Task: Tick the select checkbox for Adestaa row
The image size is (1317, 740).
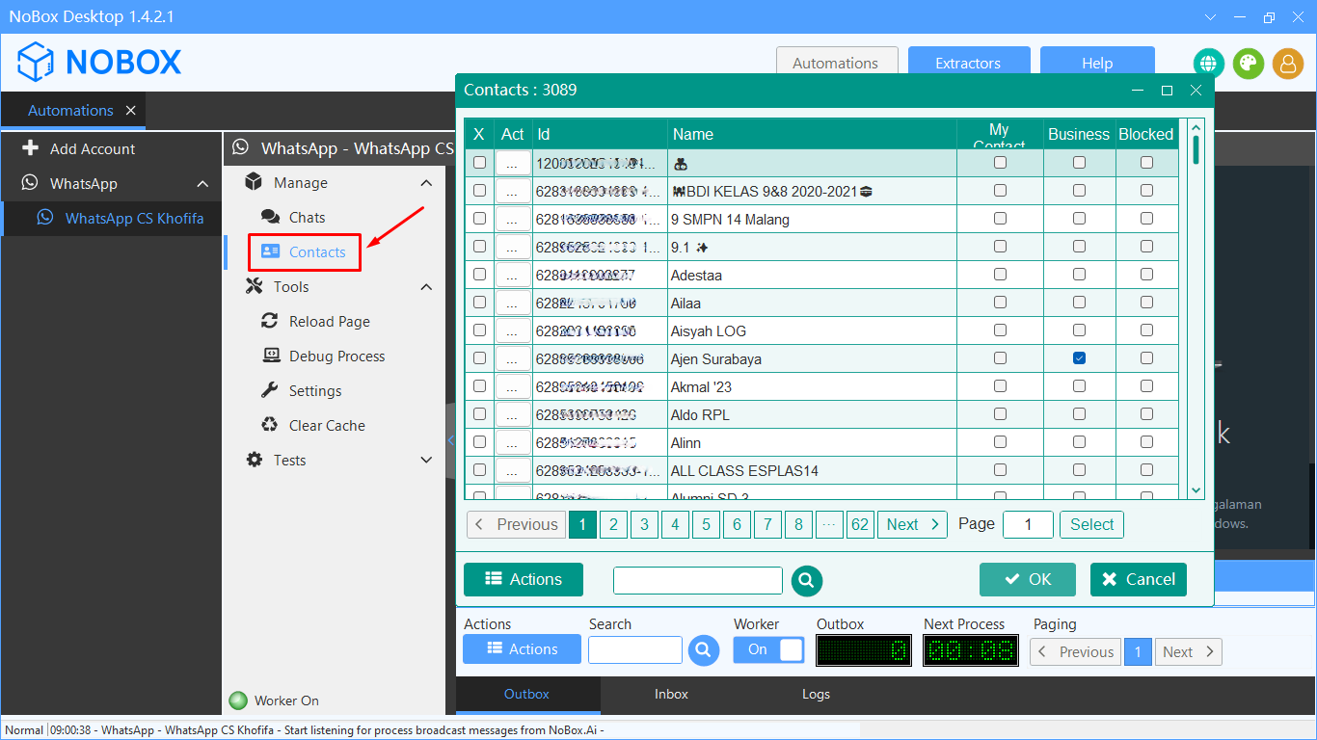Action: pos(479,275)
